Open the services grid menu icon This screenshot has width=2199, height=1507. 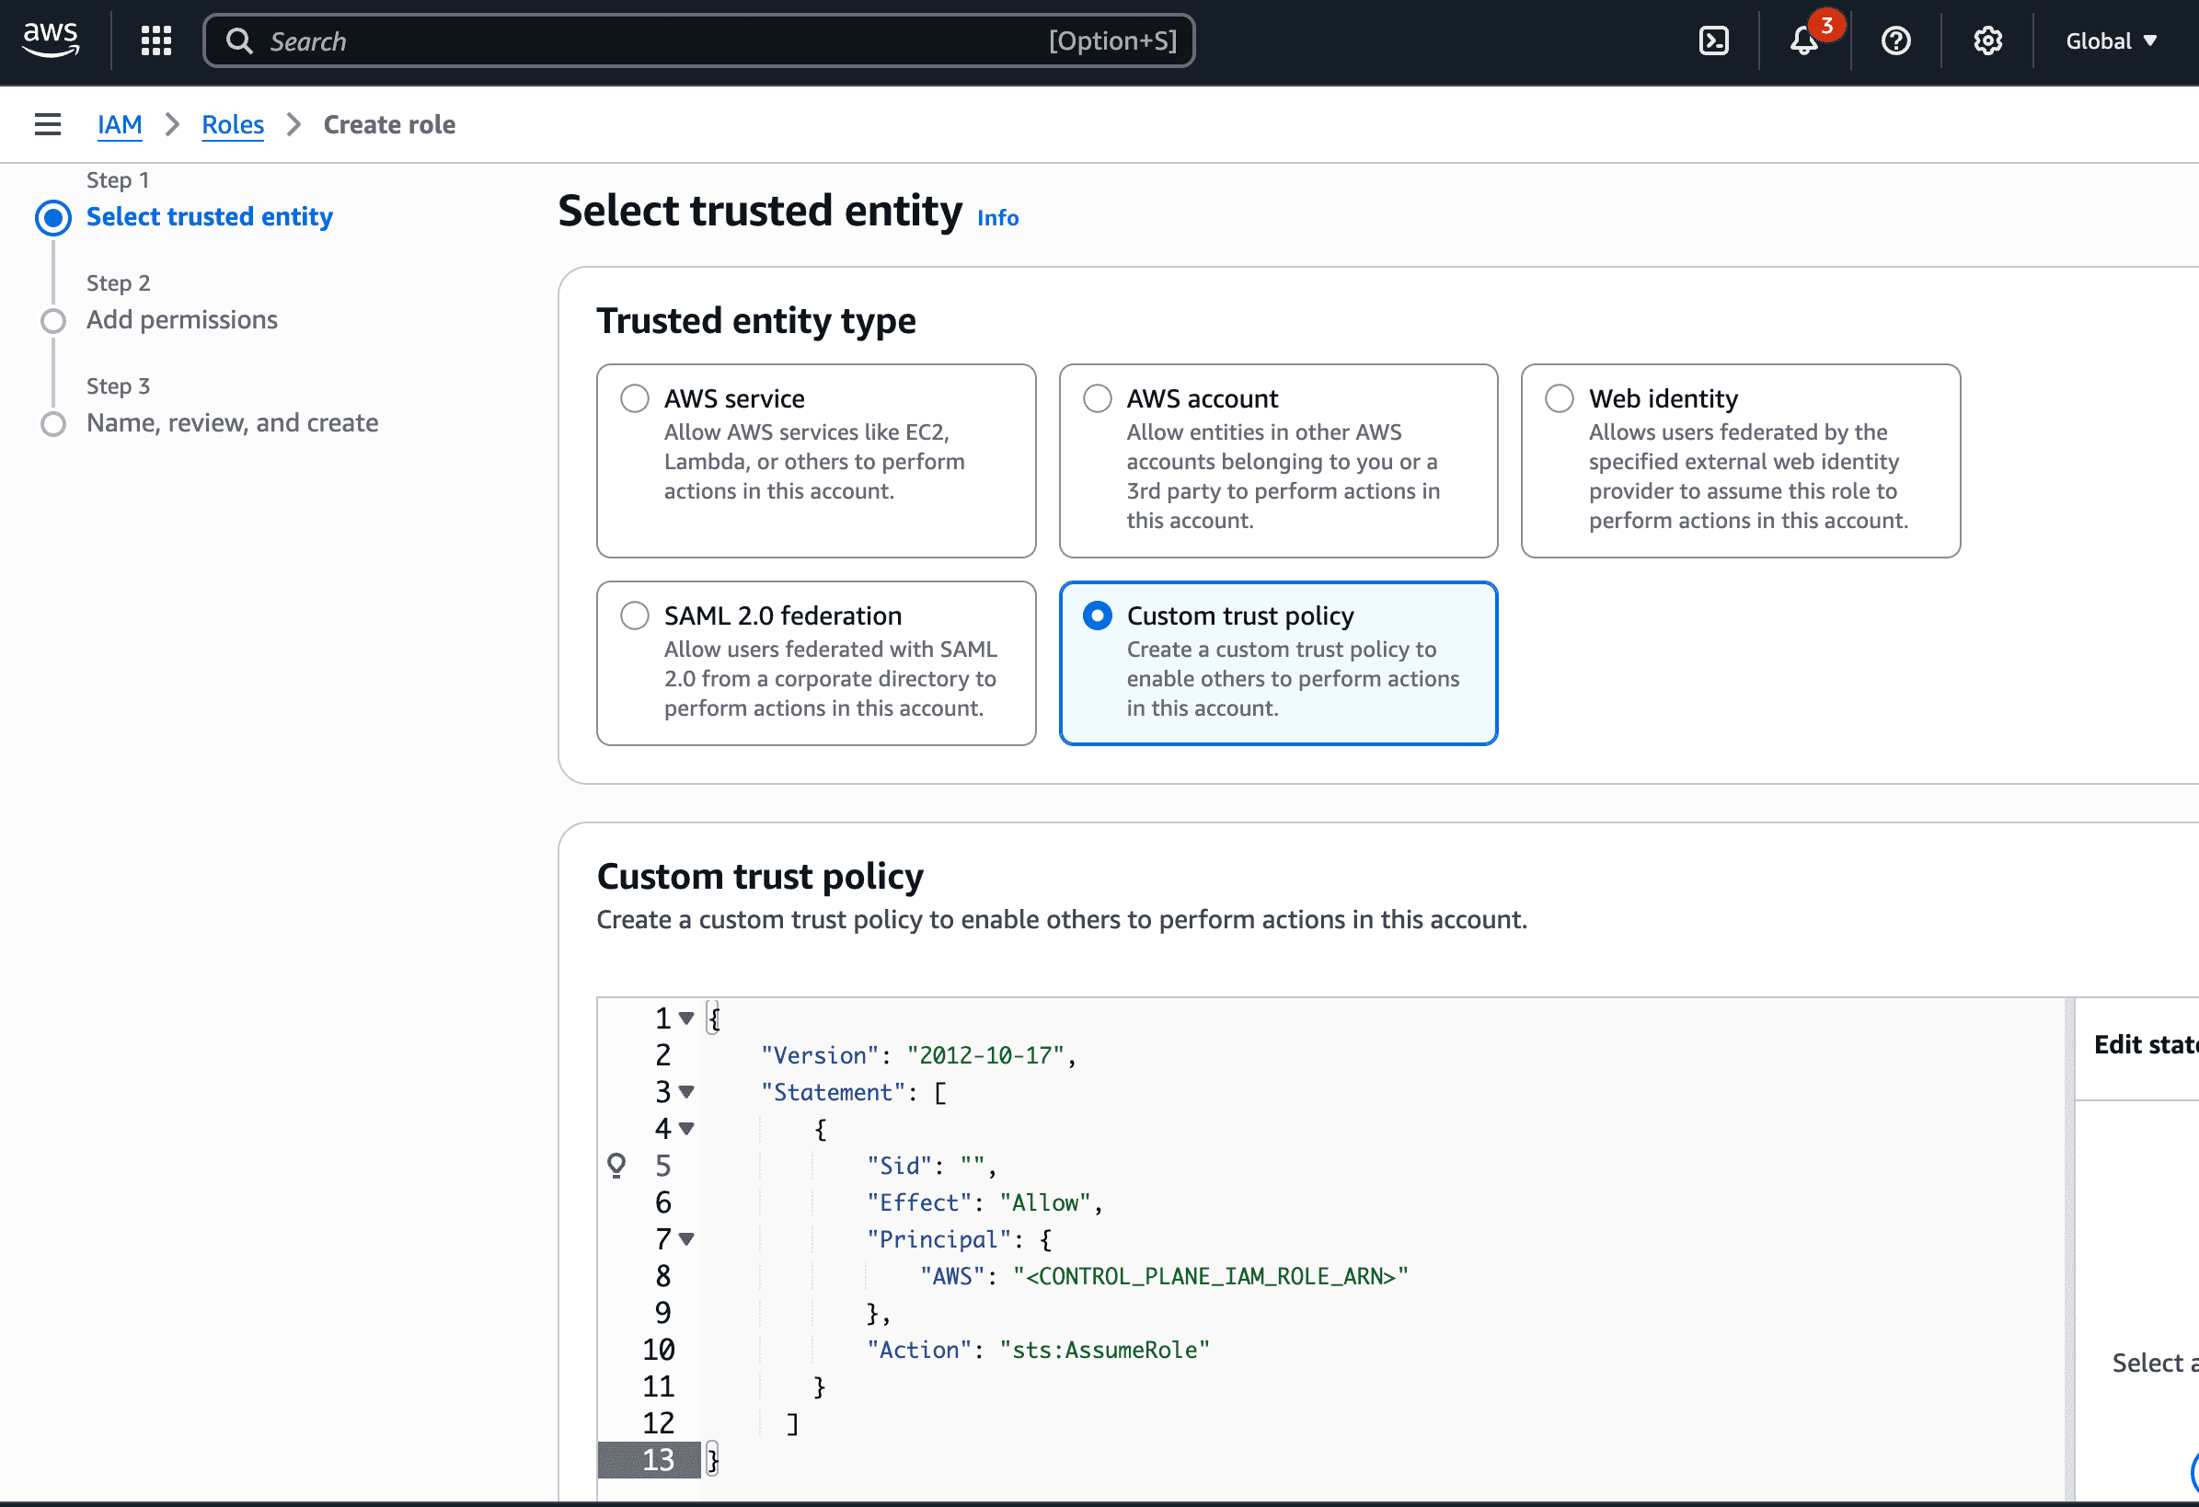[x=156, y=40]
